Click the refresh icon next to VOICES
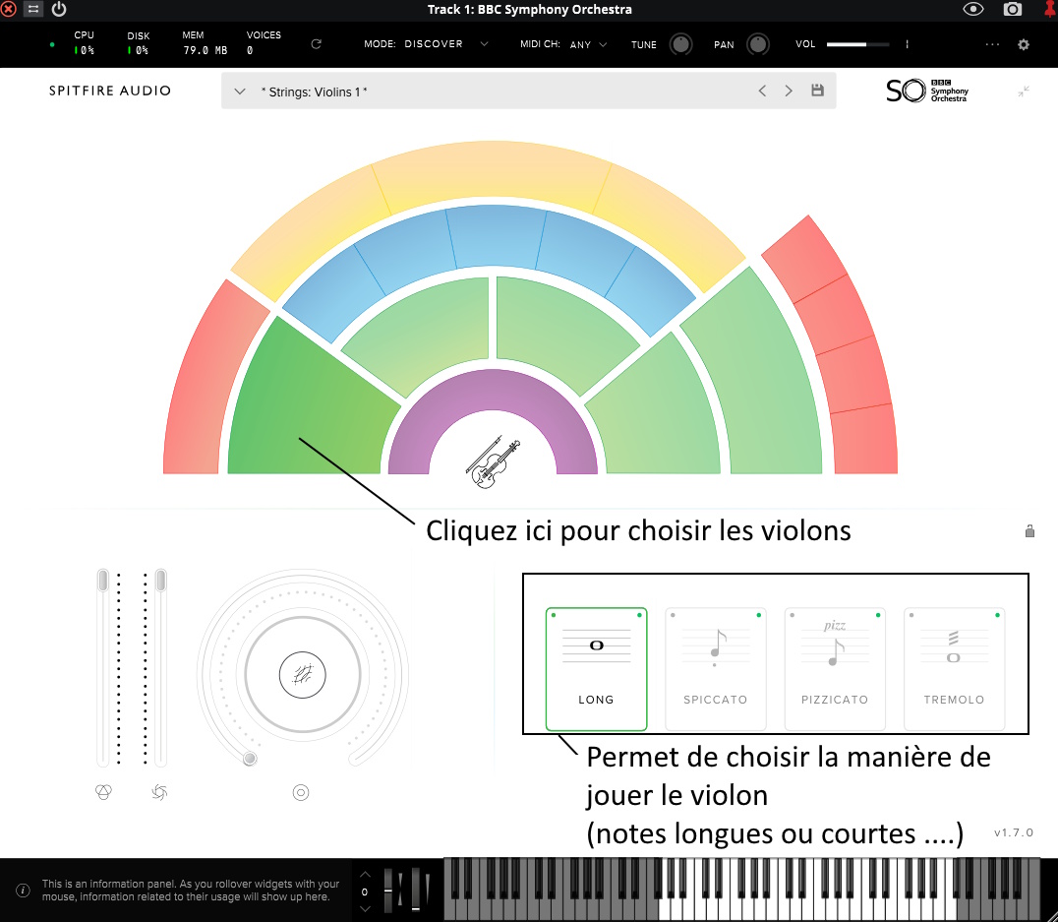 point(316,44)
